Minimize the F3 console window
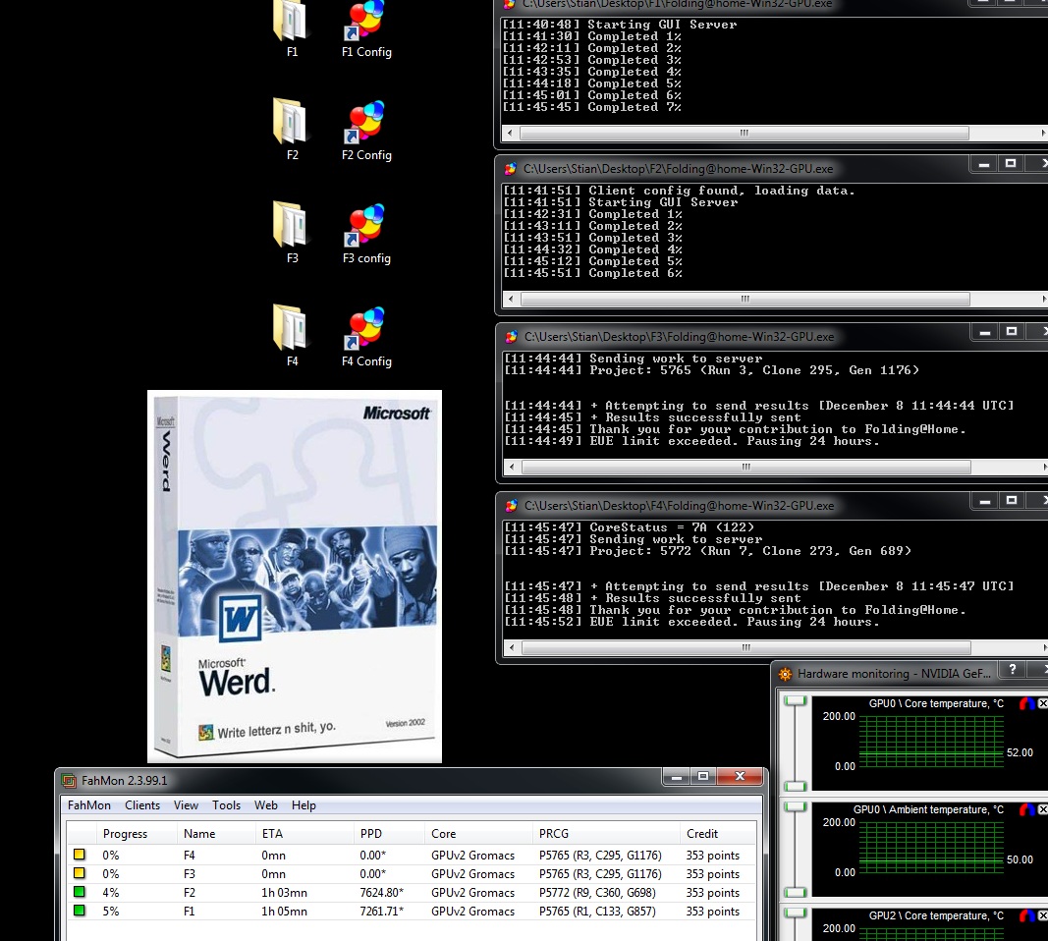The height and width of the screenshot is (941, 1048). pos(984,331)
